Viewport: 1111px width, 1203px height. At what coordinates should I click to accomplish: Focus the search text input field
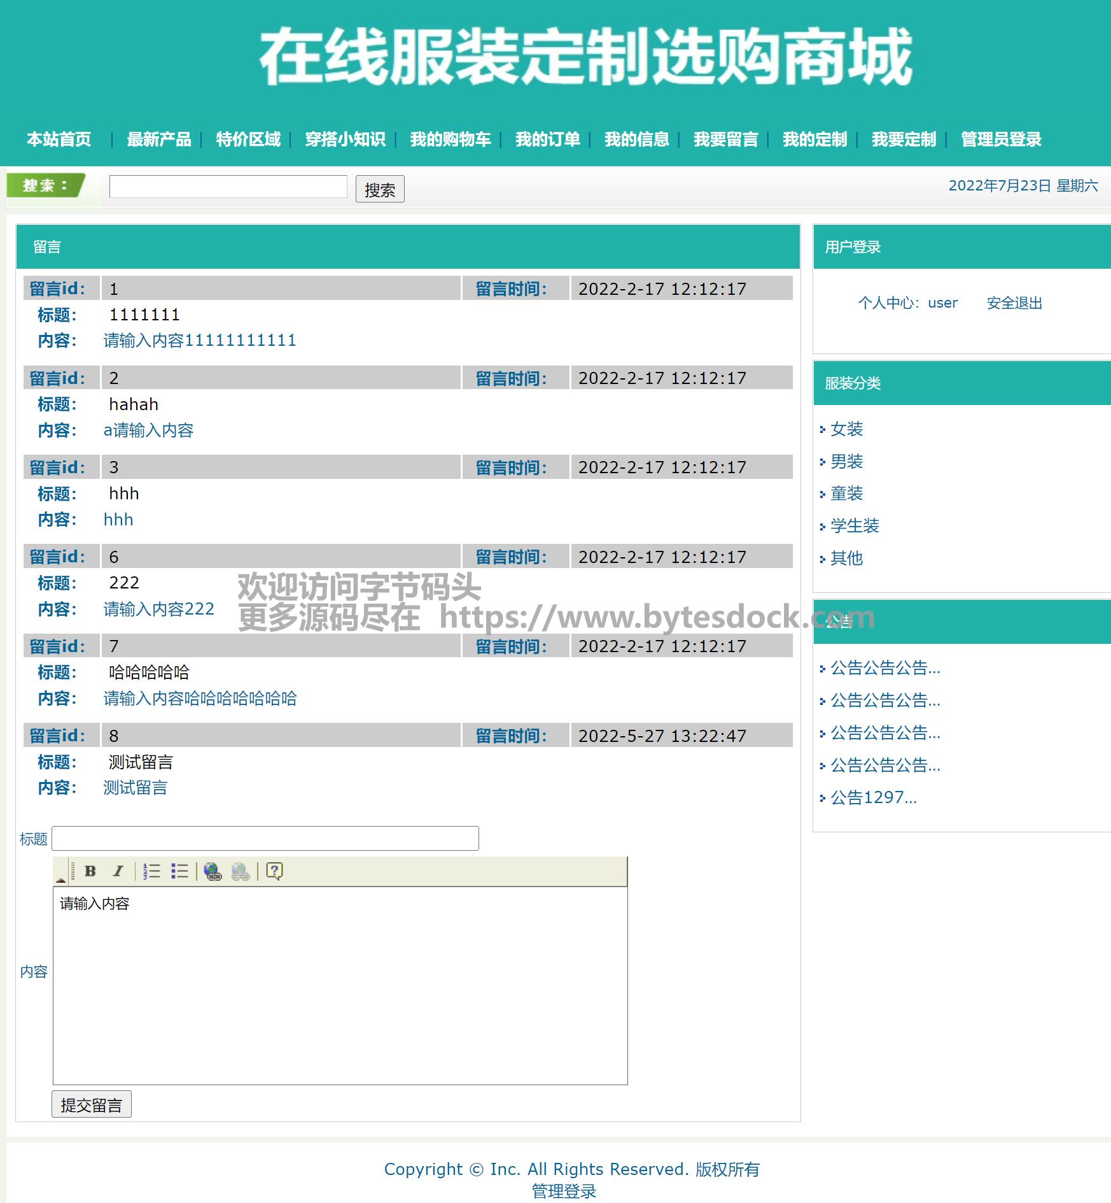click(x=228, y=187)
